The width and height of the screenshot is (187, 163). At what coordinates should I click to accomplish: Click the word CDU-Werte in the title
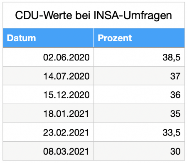click(44, 15)
